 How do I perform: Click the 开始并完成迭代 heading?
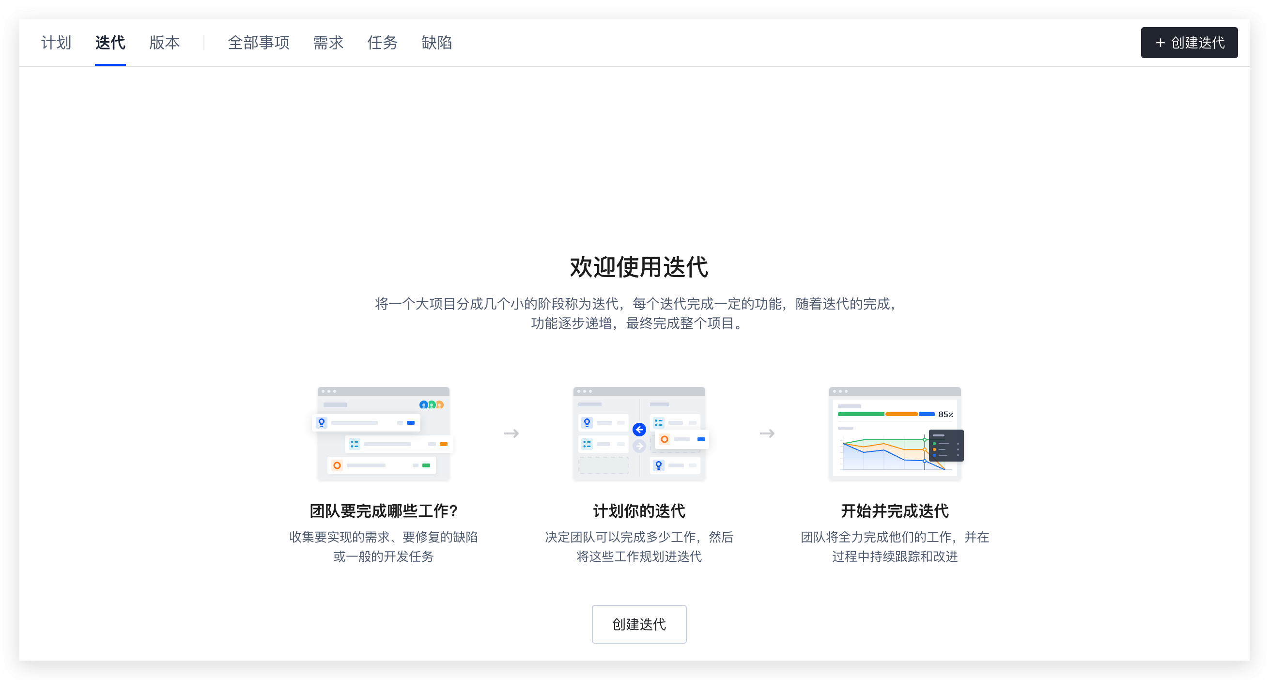coord(895,511)
